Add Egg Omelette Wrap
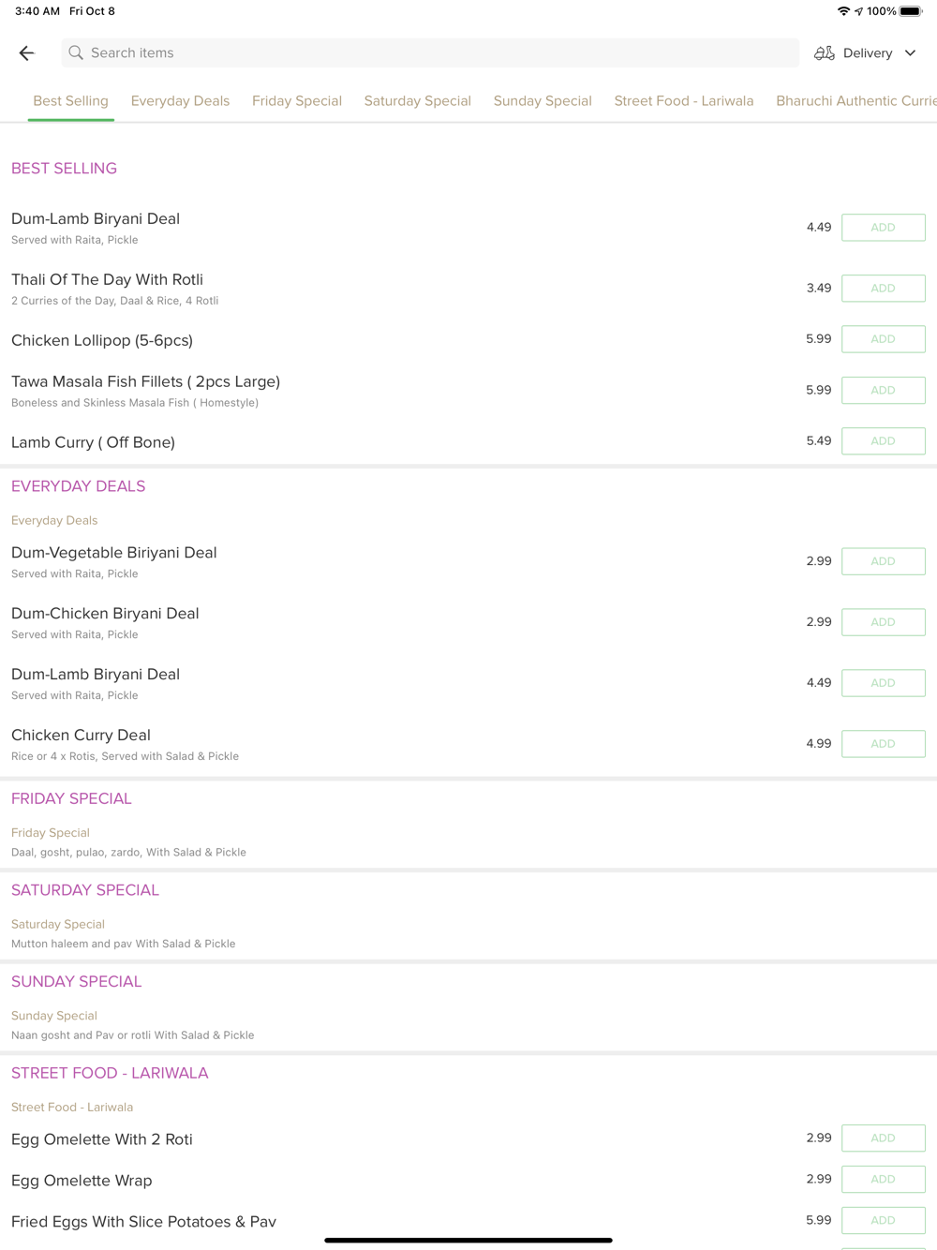 pos(884,1179)
